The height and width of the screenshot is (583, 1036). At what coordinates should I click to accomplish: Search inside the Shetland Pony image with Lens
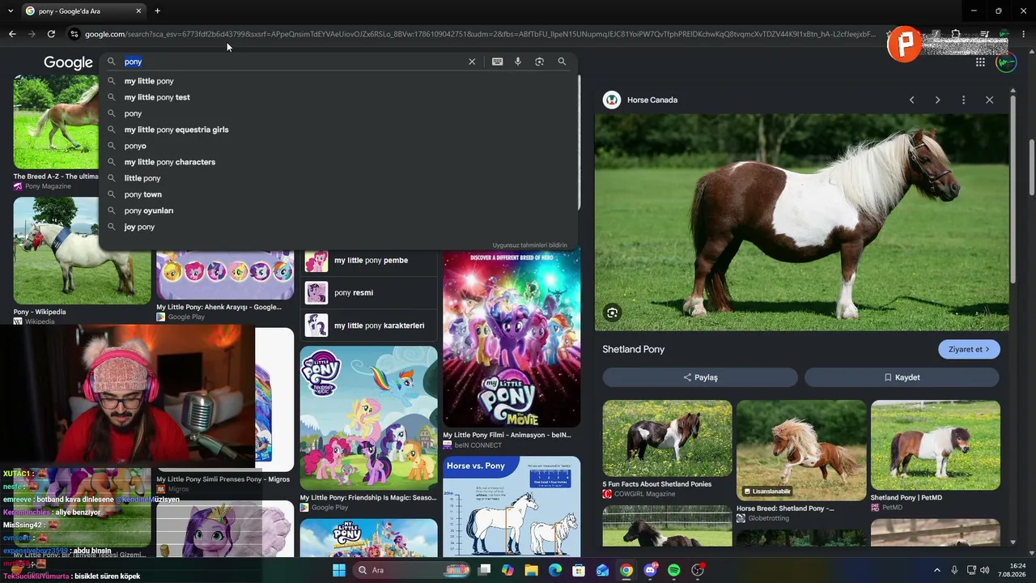[612, 313]
